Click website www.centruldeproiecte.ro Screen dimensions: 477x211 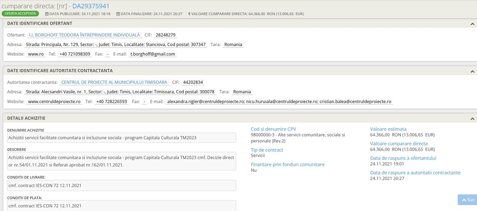point(54,102)
